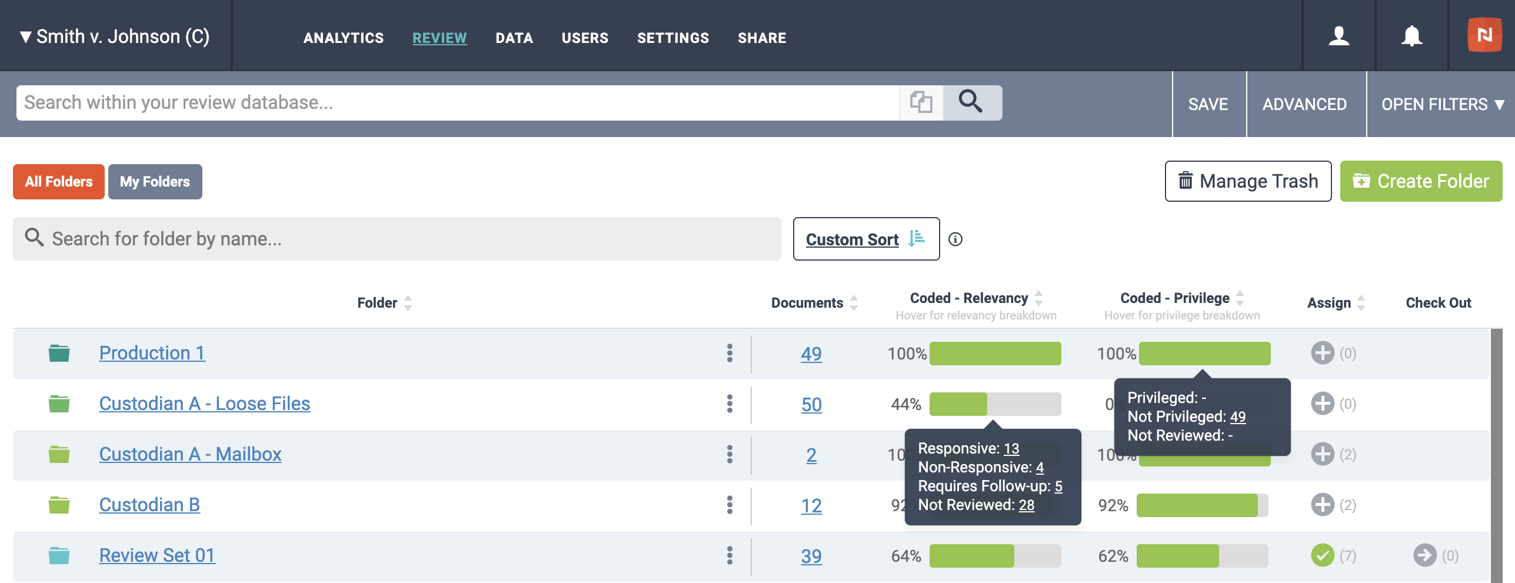Click the Production 1 folder icon
Screen dimensions: 1515x583
(x=59, y=353)
